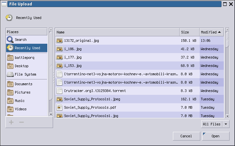Click the clock icon in the Recently Used header
235x146 pixels.
tap(9, 18)
